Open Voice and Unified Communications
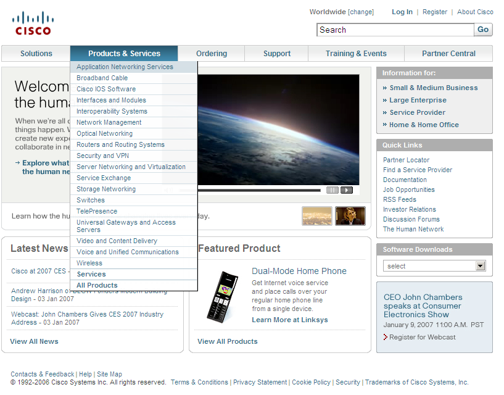Image resolution: width=504 pixels, height=395 pixels. (134, 252)
